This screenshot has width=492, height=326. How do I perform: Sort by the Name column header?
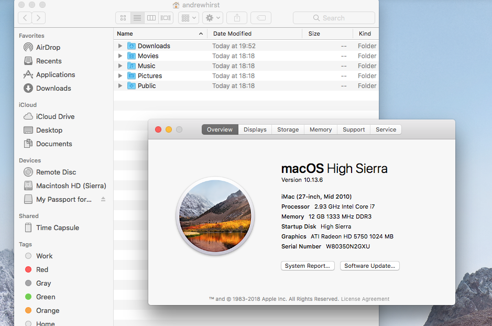(x=160, y=34)
